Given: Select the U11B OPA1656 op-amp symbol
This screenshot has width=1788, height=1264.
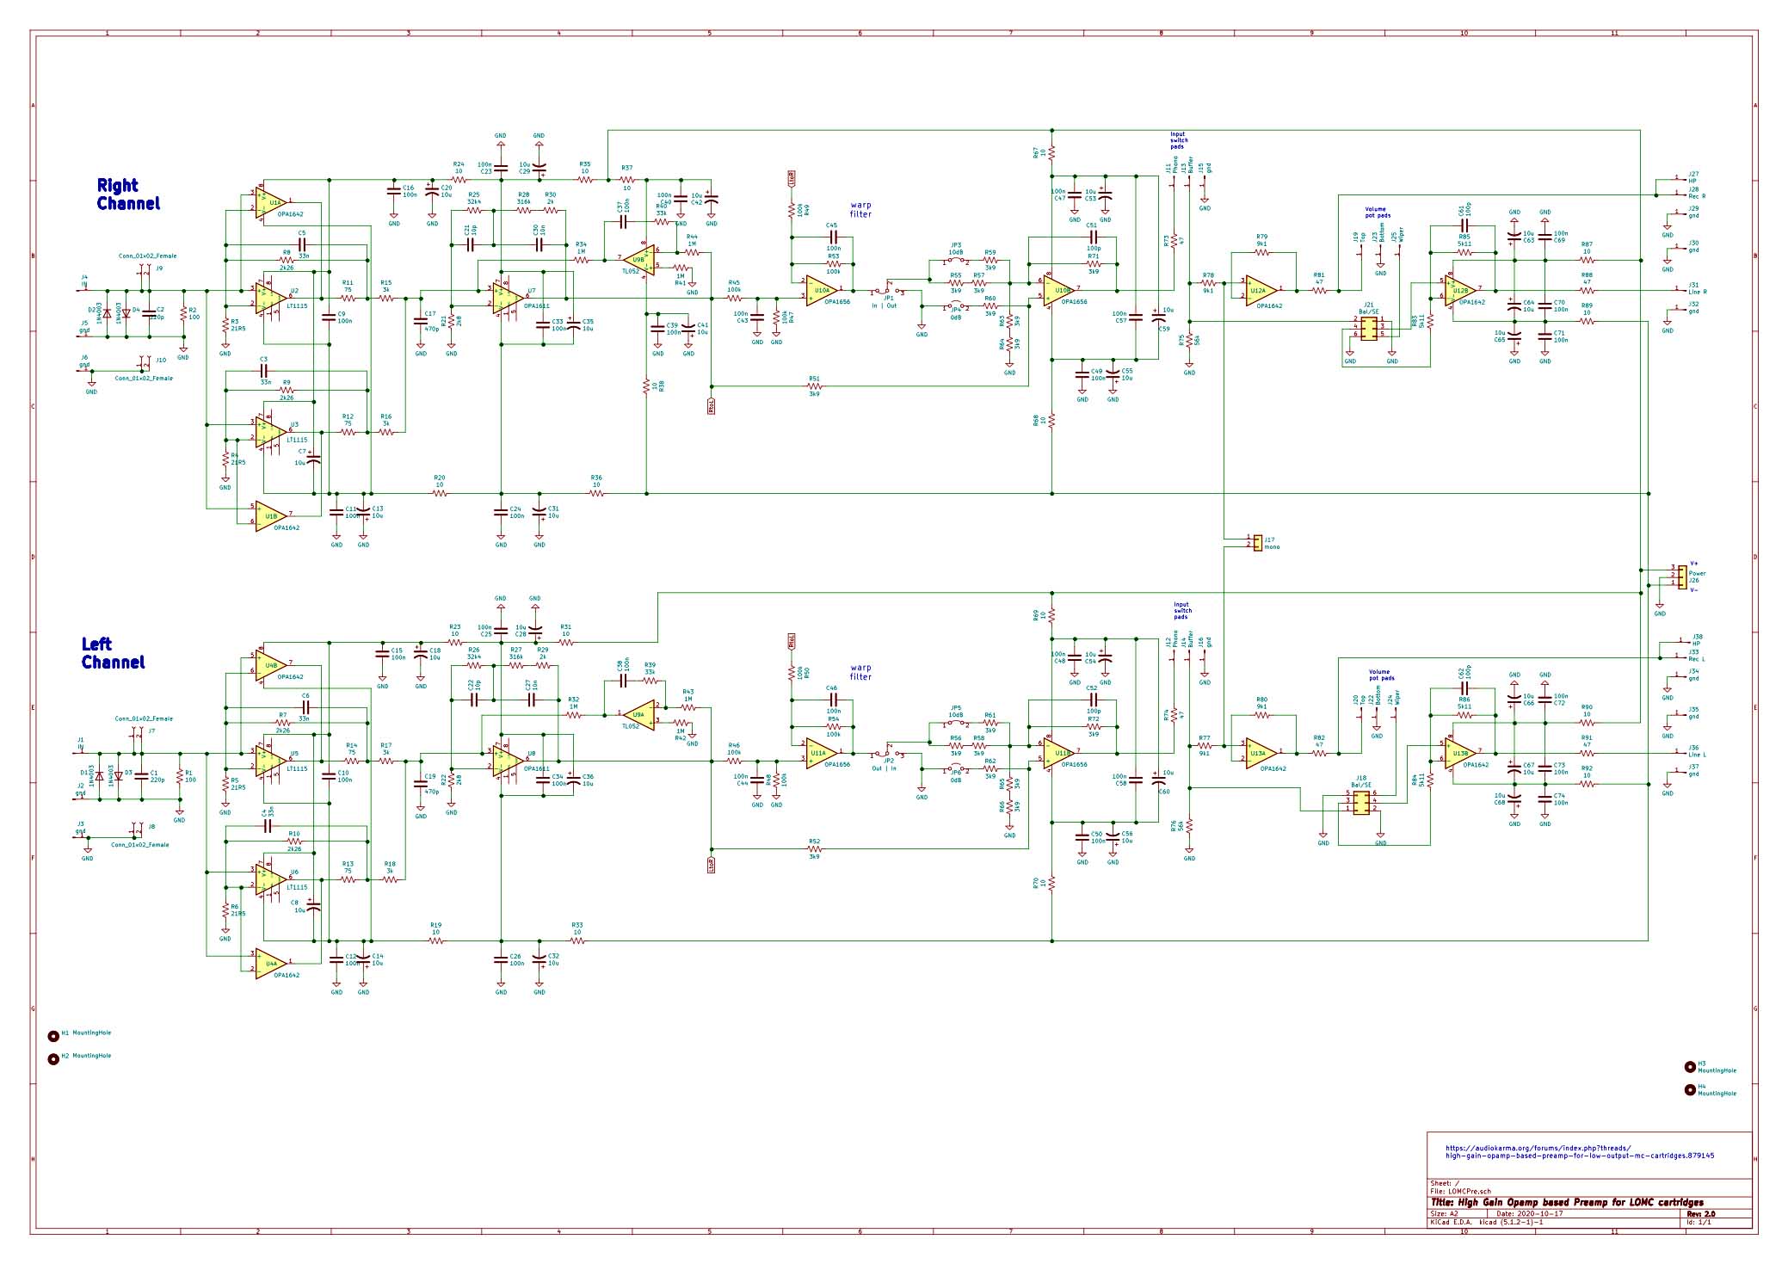Looking at the screenshot, I should tap(1061, 752).
